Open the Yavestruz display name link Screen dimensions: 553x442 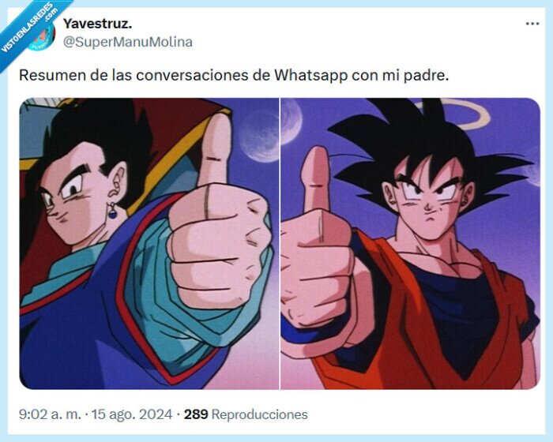(98, 24)
